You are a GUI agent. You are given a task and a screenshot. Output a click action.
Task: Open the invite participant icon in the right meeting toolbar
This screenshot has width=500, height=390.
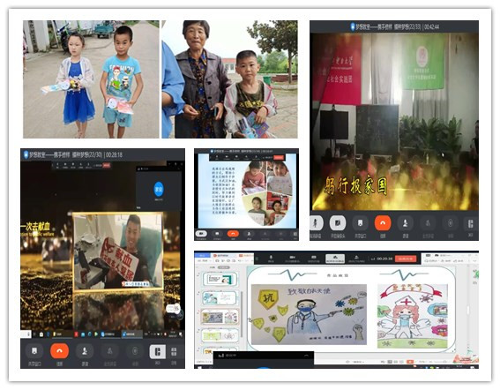(406, 223)
